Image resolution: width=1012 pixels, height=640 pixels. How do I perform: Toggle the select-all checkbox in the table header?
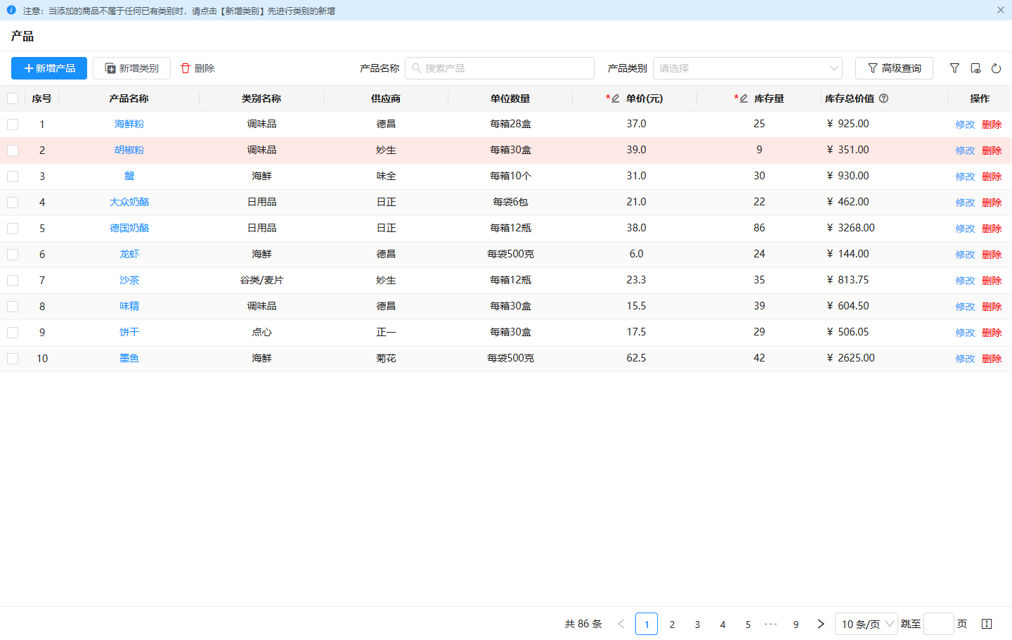(13, 98)
